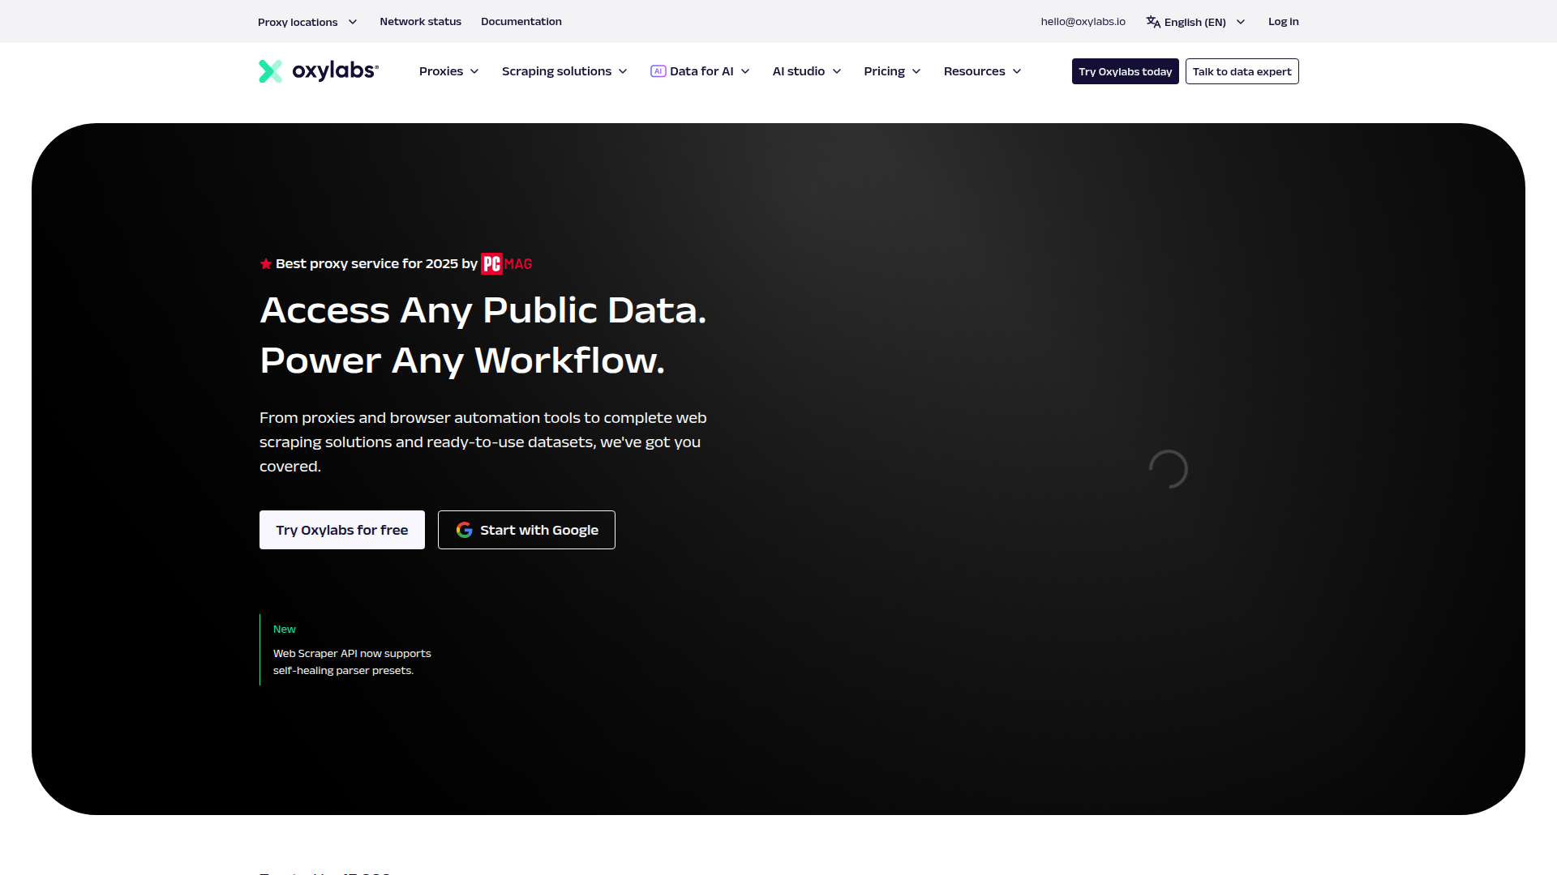Expand the Resources menu
This screenshot has height=875, width=1557.
tap(982, 71)
